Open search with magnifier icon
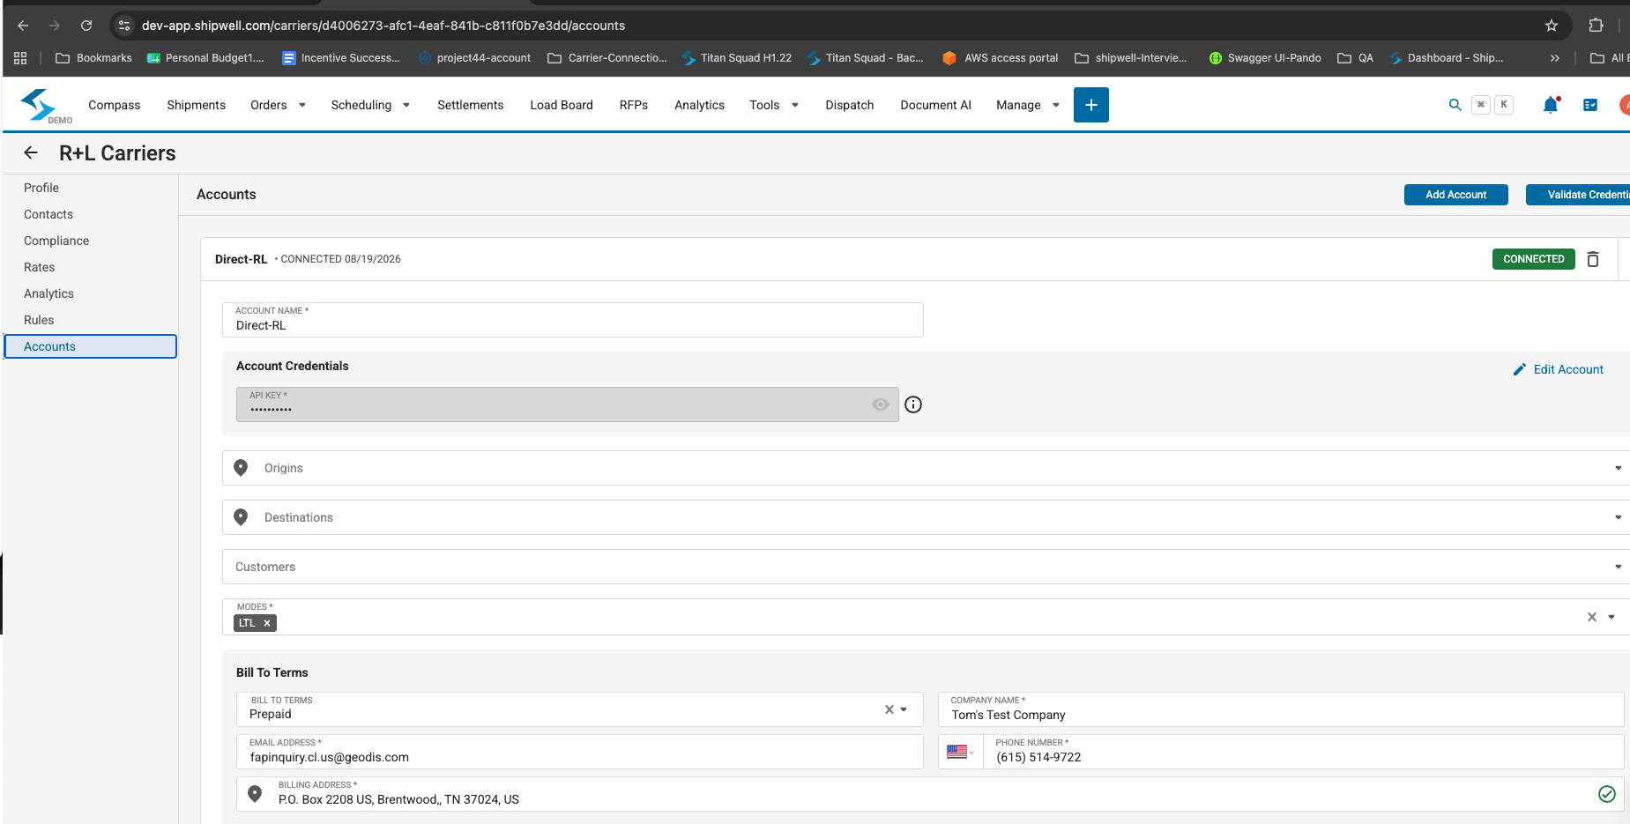Image resolution: width=1630 pixels, height=824 pixels. [1455, 105]
